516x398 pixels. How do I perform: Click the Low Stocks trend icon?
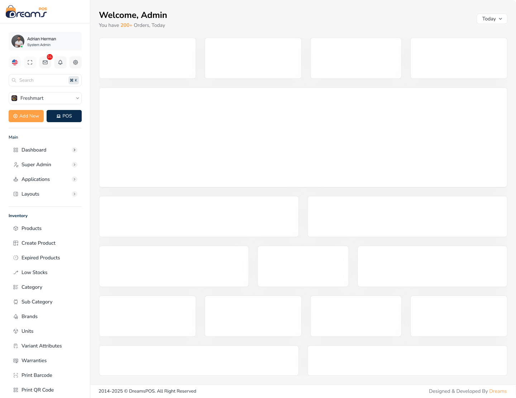pos(16,273)
